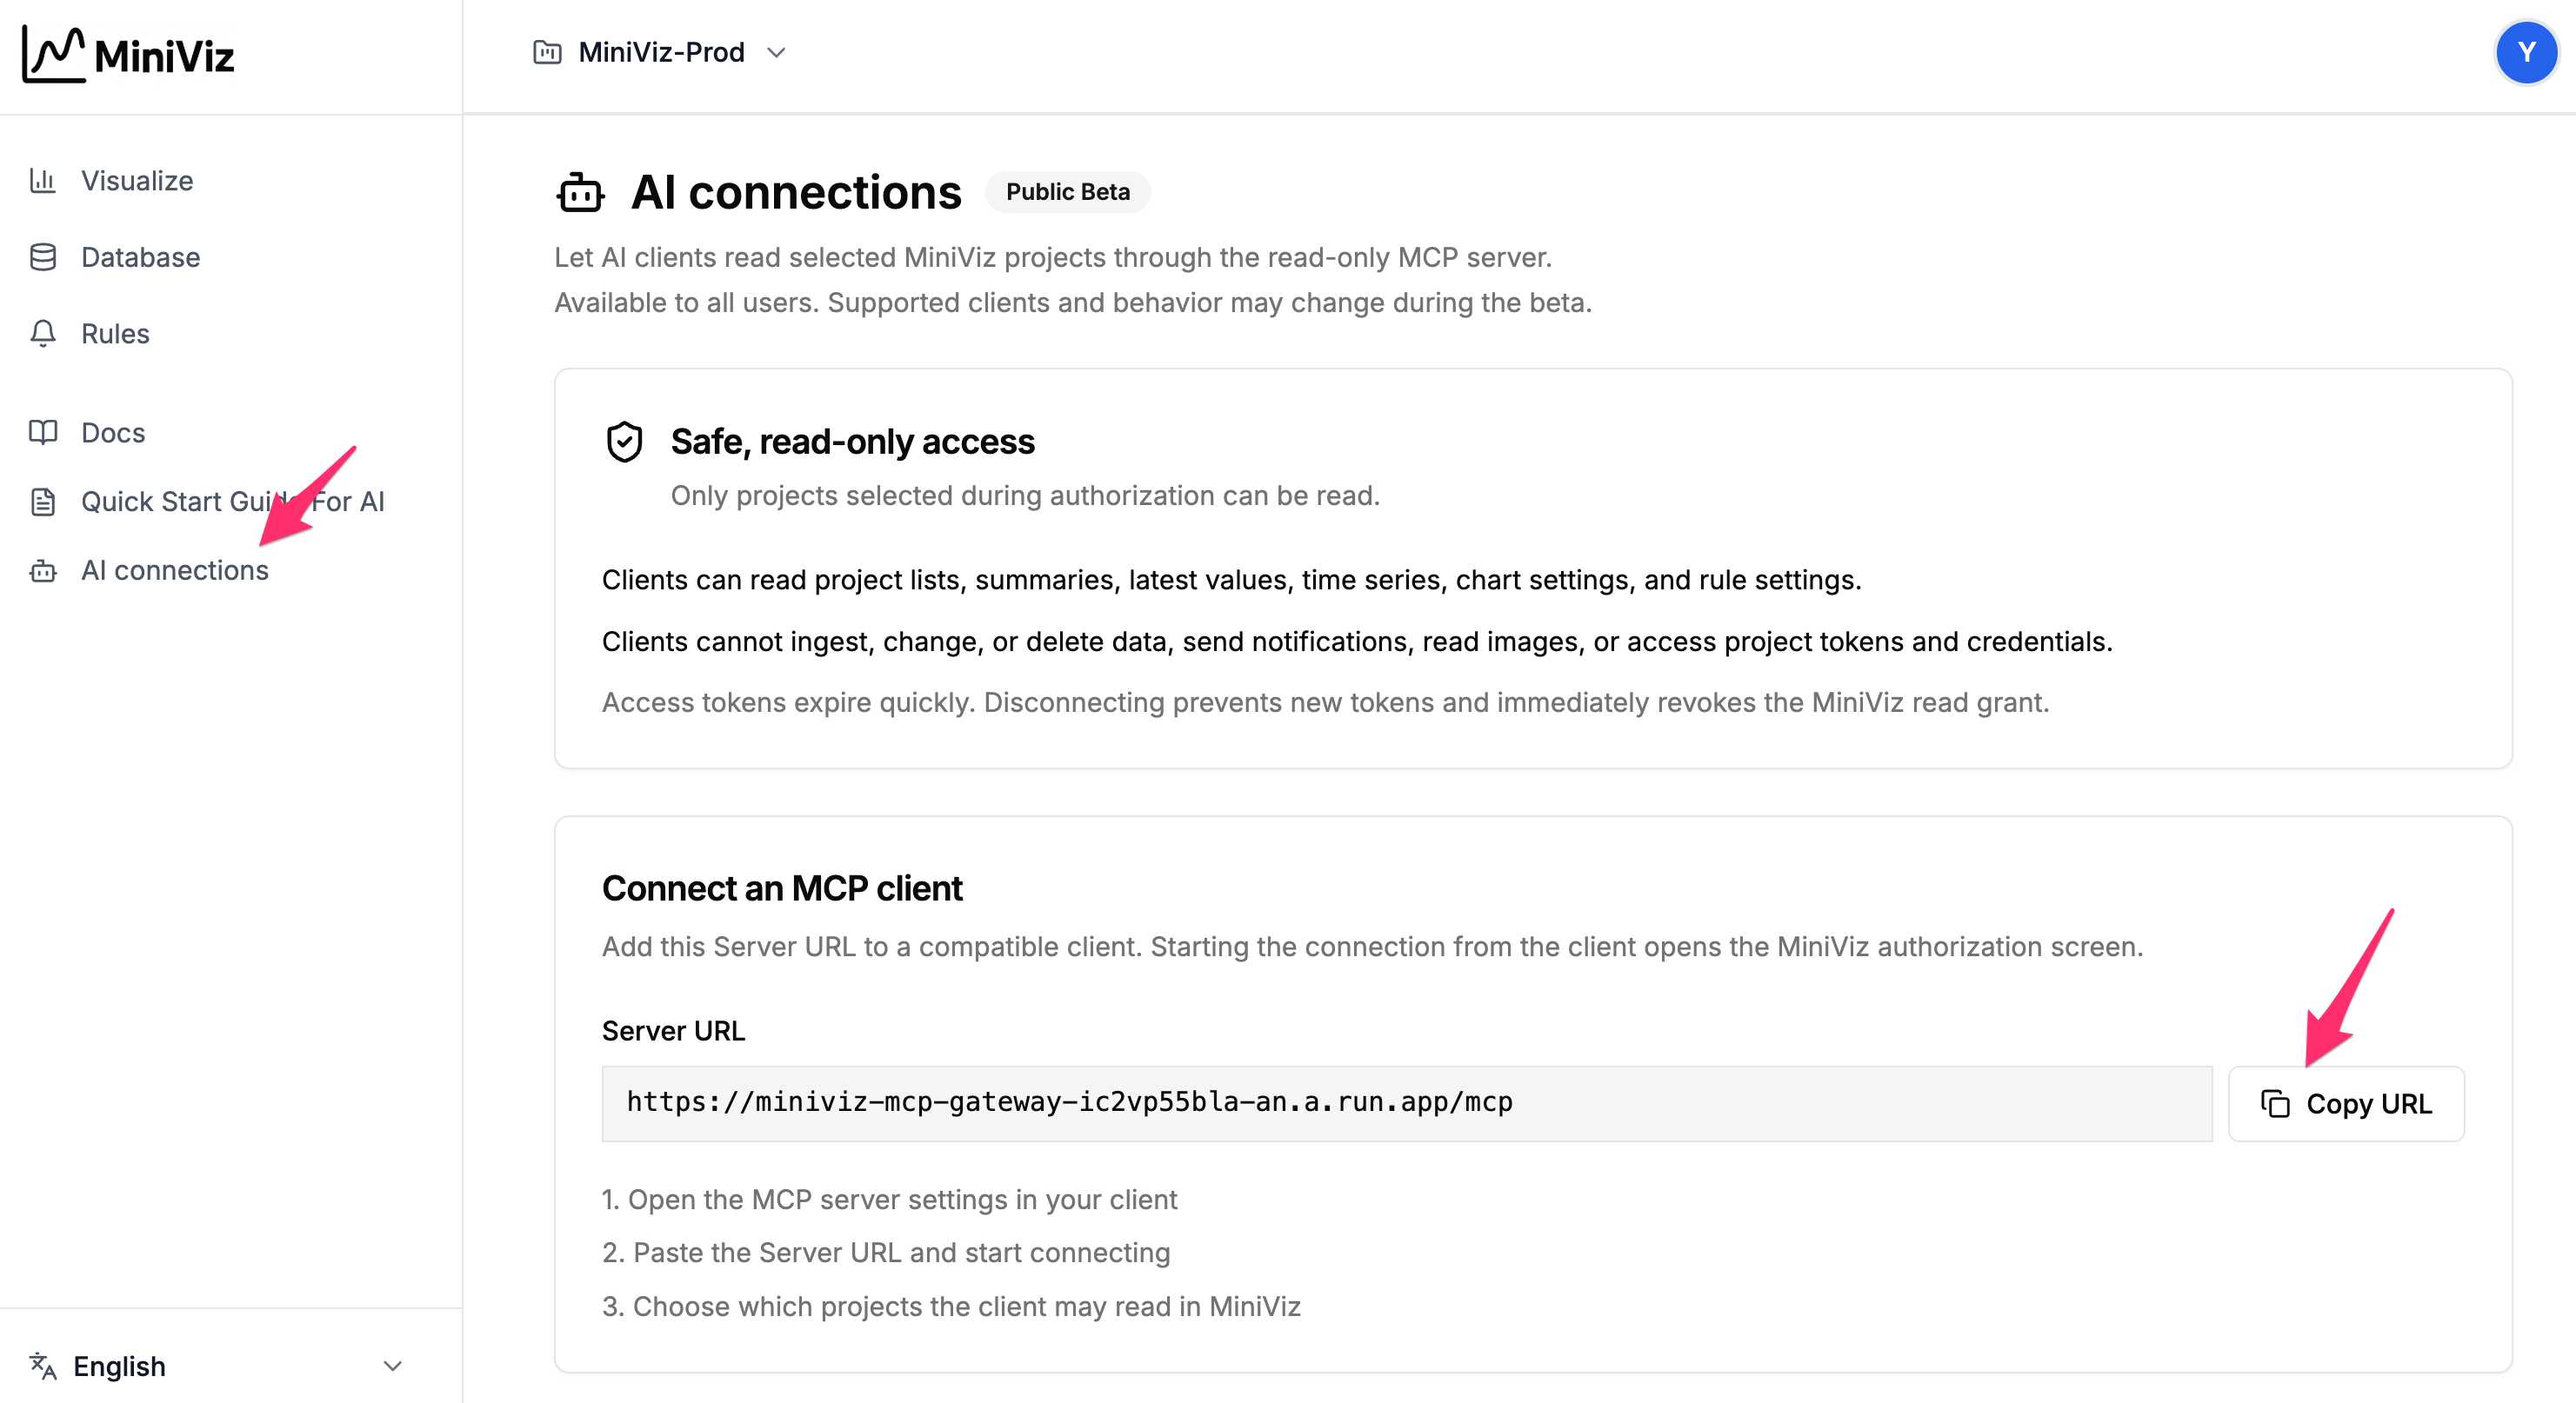Go to Visualize in sidebar
Image resolution: width=2576 pixels, height=1403 pixels.
pyautogui.click(x=137, y=180)
